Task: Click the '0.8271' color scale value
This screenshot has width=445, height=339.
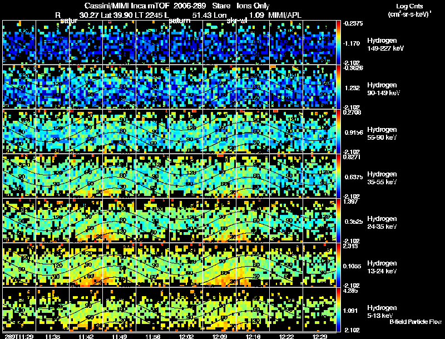Action: [352, 157]
